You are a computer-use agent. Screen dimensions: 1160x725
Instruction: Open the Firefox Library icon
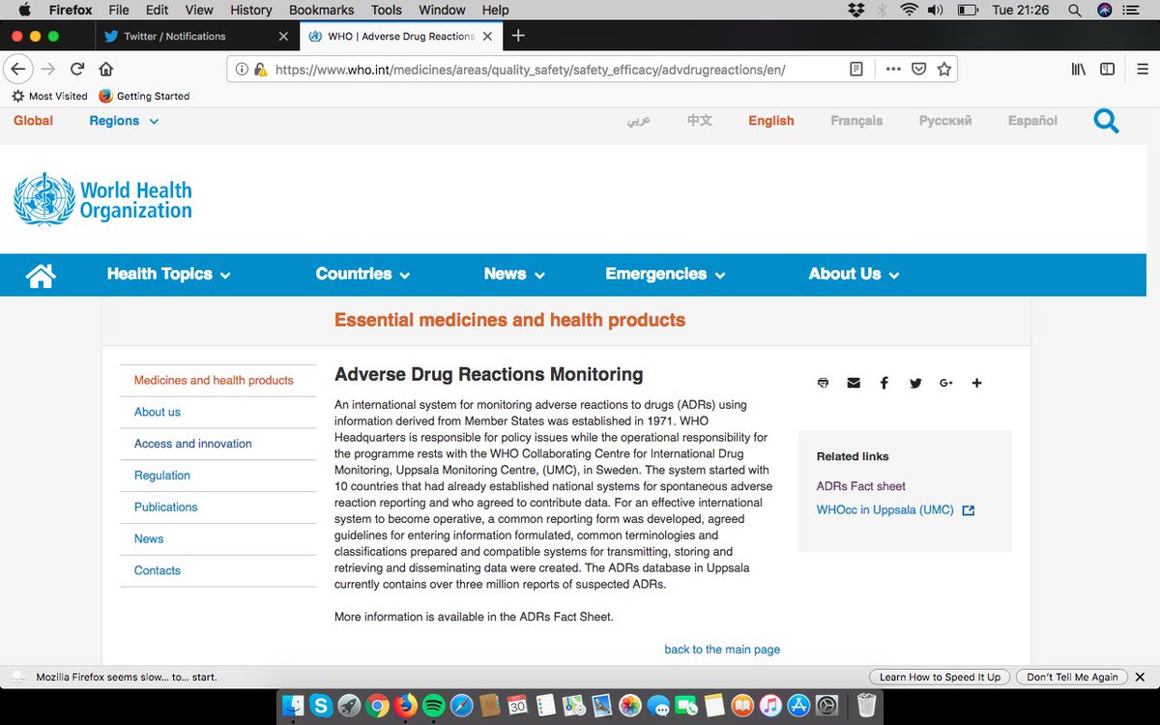coord(1079,70)
